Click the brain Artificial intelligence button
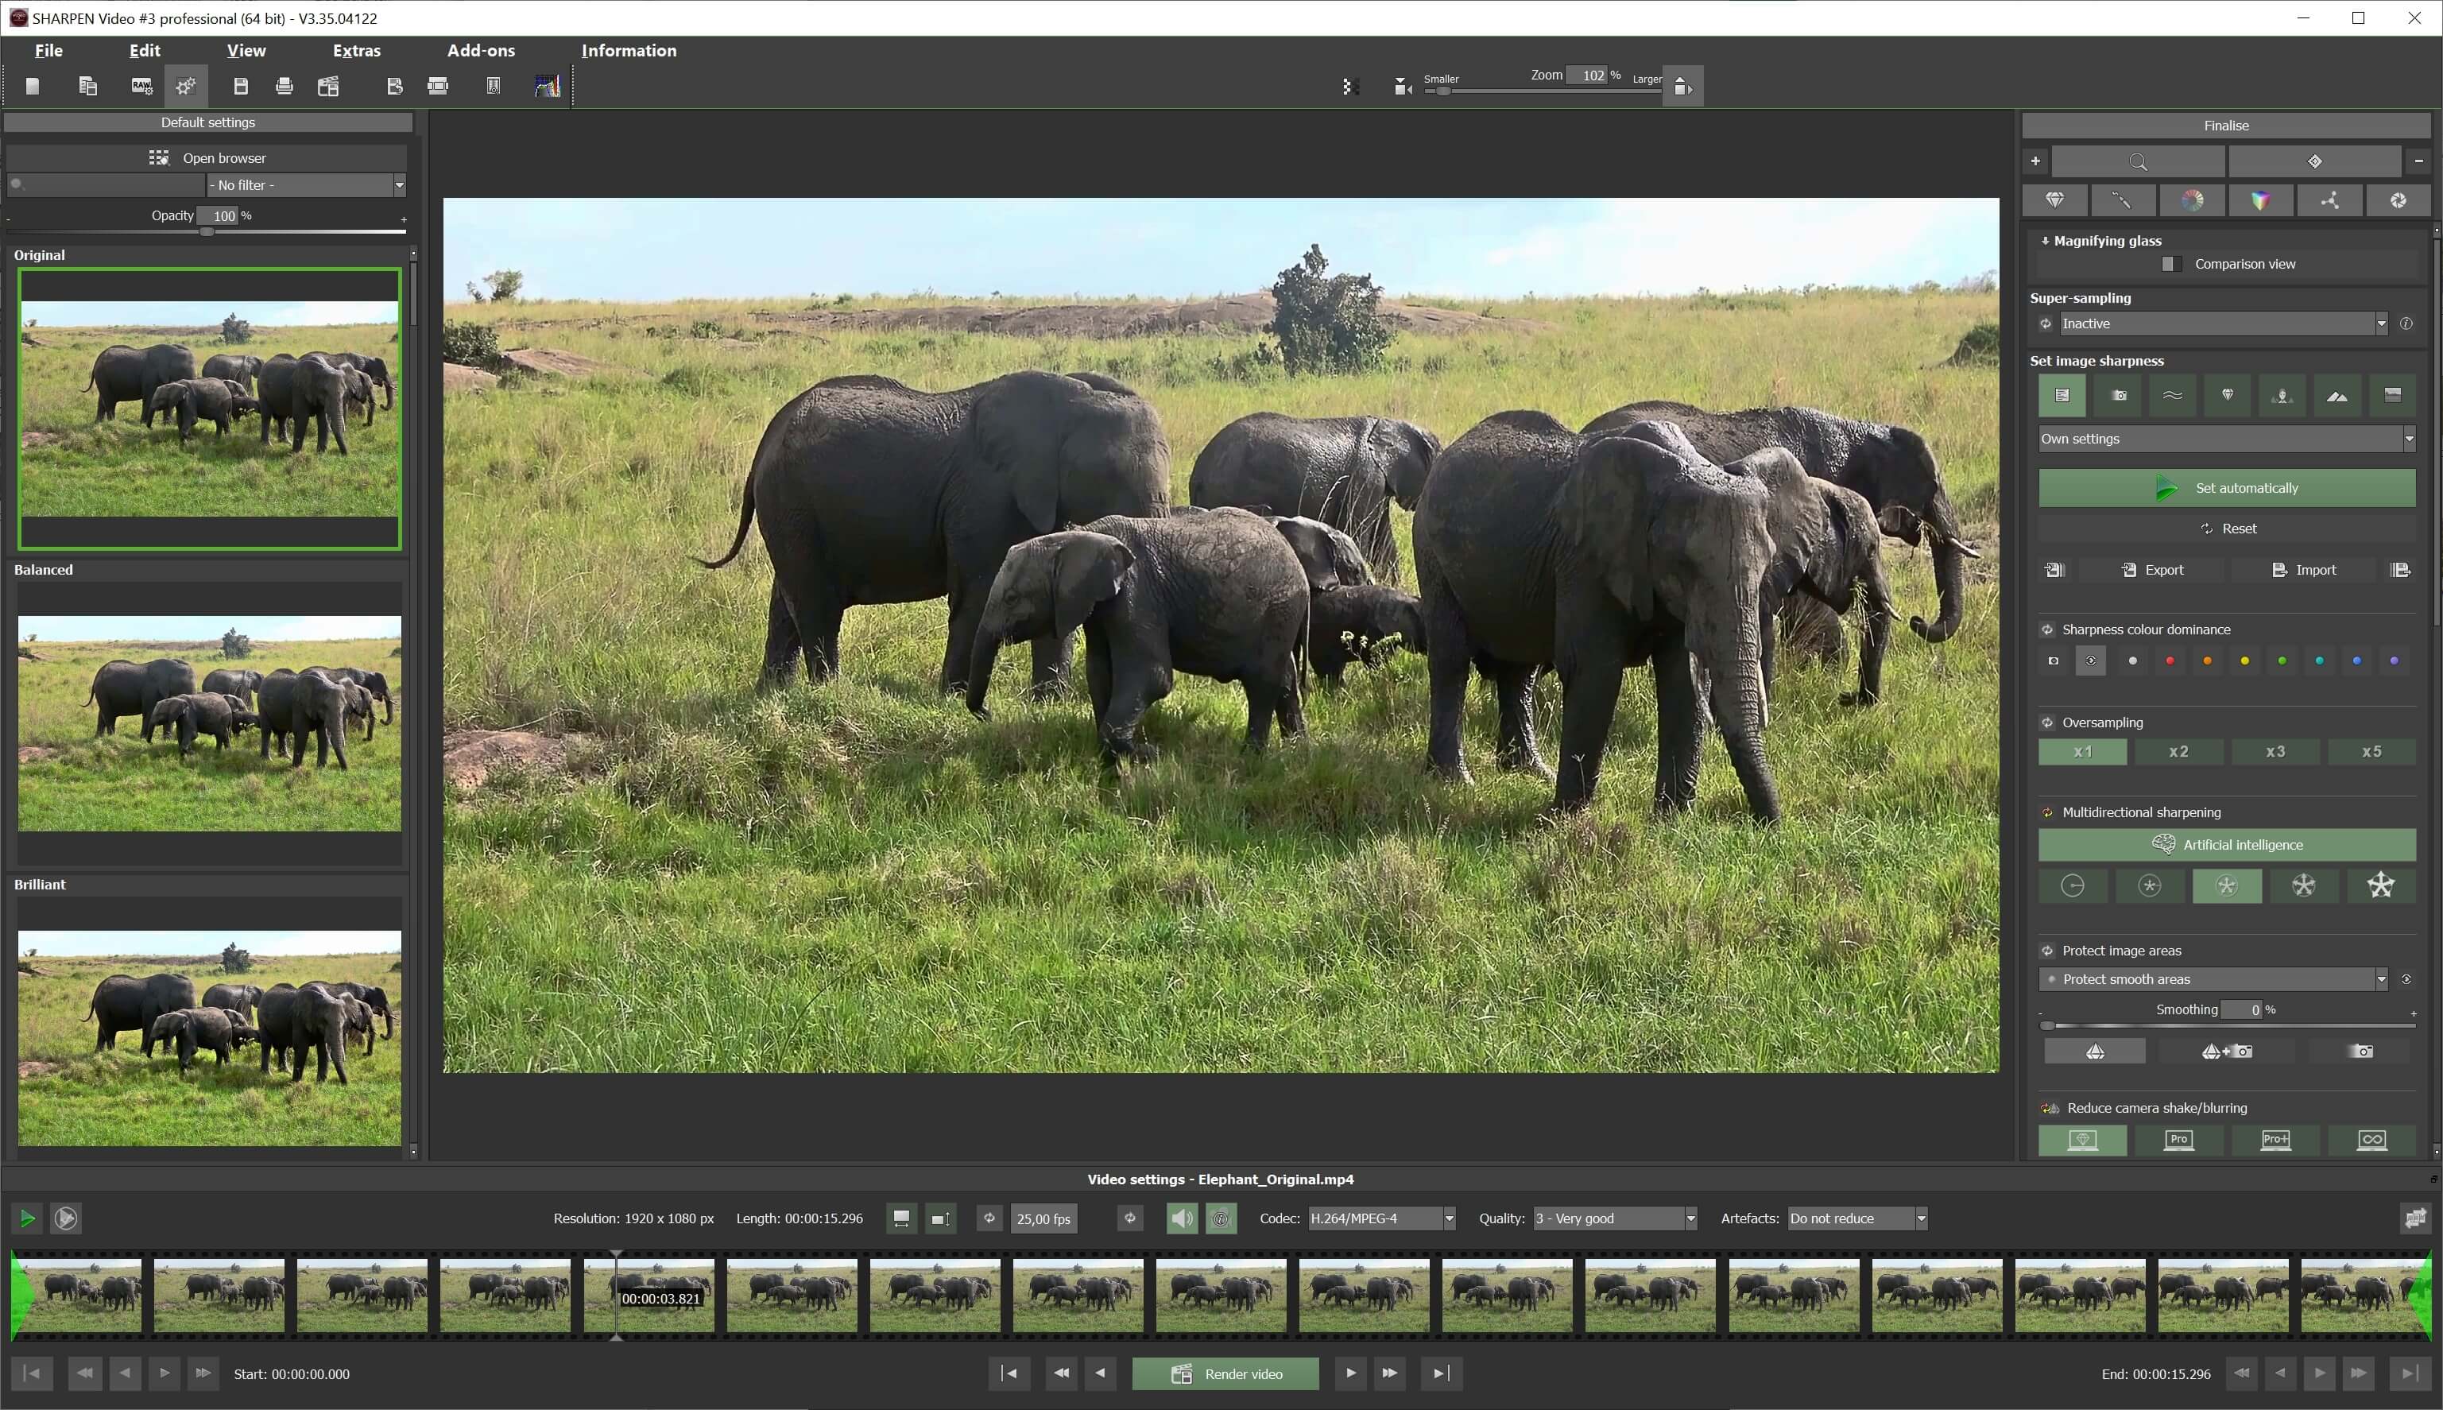 tap(2226, 844)
